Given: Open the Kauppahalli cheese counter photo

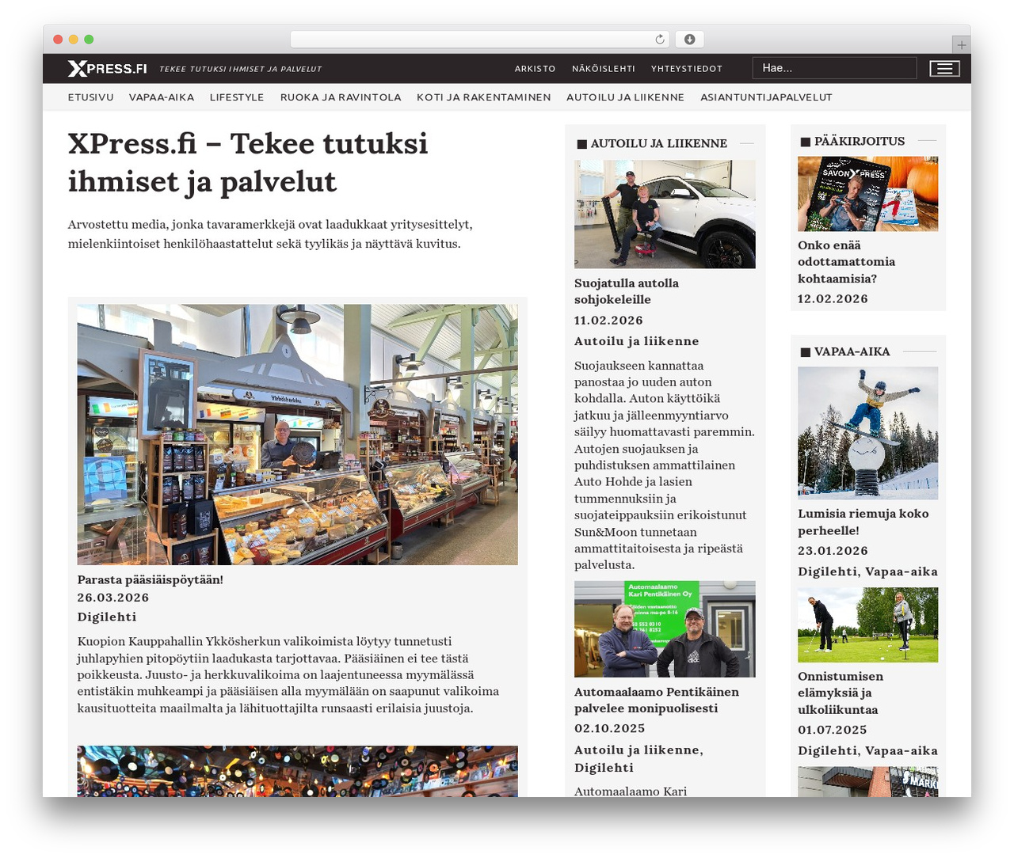Looking at the screenshot, I should [298, 435].
